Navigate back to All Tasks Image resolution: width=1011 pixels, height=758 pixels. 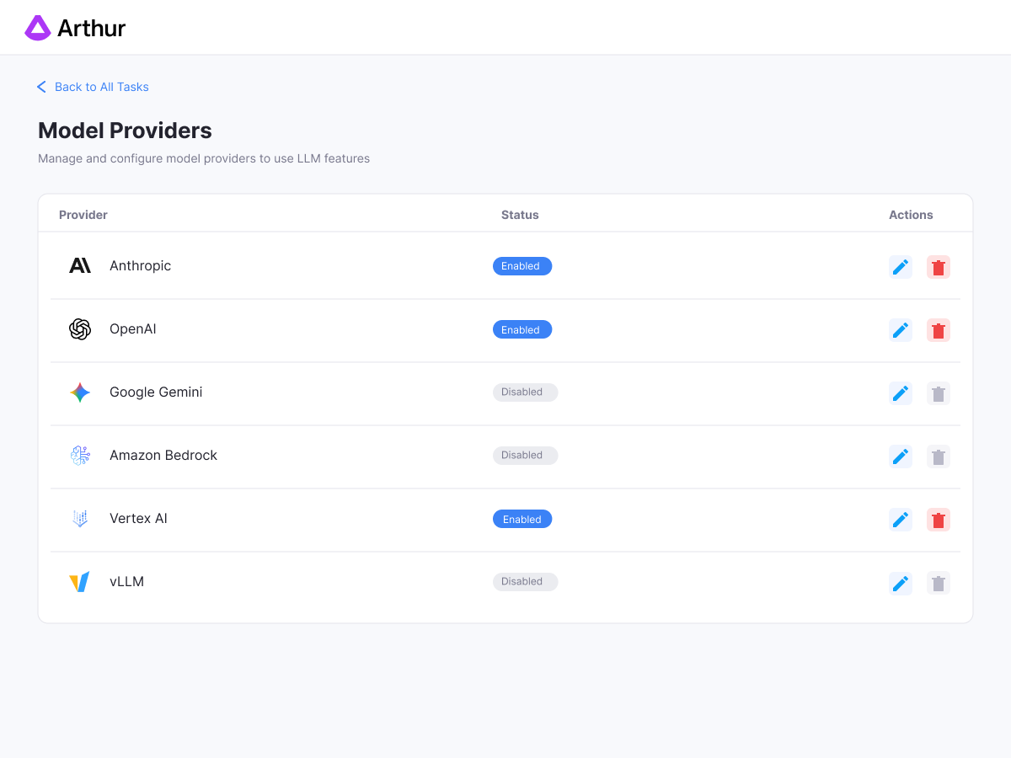click(x=101, y=87)
